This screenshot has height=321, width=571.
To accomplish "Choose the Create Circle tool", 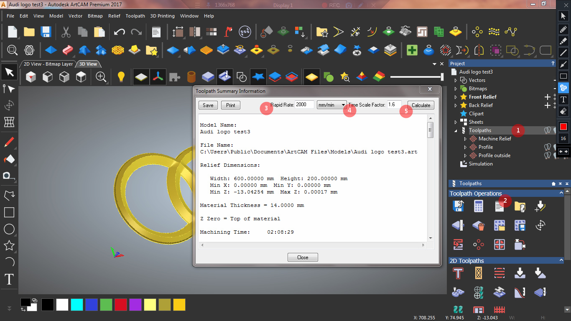I will (9, 229).
